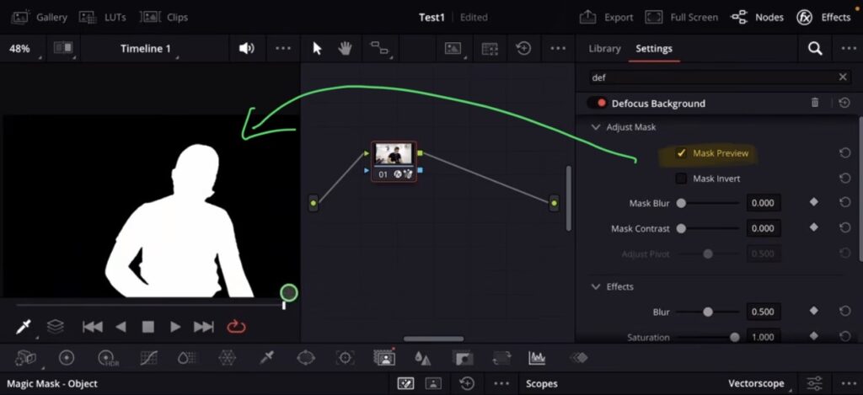
Task: Open the Timeline 1 dropdown
Action: 147,48
